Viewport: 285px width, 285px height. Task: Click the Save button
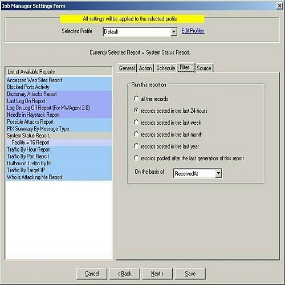[190, 274]
